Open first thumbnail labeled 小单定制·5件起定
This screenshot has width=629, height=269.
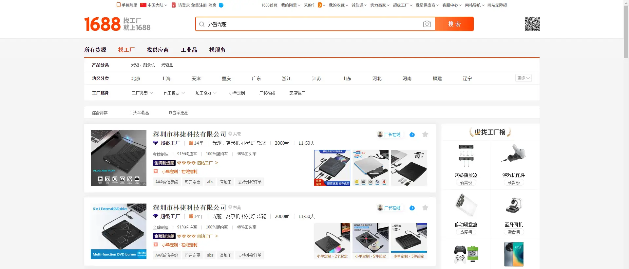(371, 241)
